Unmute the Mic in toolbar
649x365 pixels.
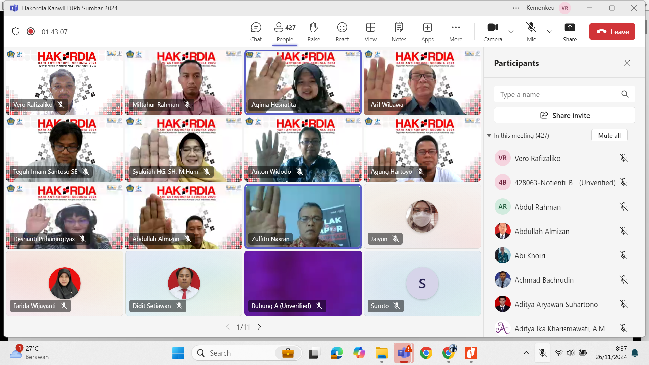tap(531, 32)
